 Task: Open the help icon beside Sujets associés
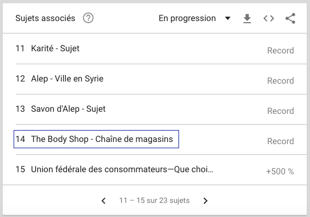point(88,18)
